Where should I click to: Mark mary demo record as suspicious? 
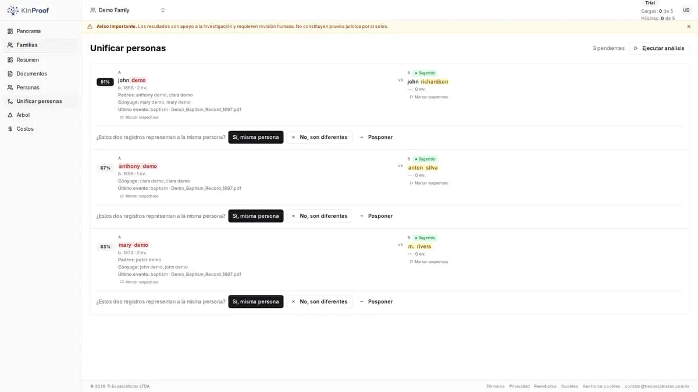point(139,282)
